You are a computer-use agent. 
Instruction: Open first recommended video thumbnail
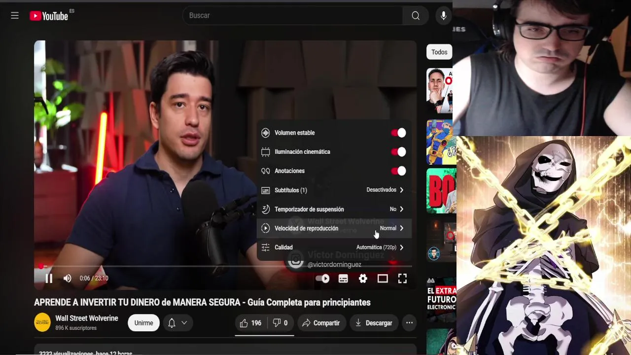[439, 91]
